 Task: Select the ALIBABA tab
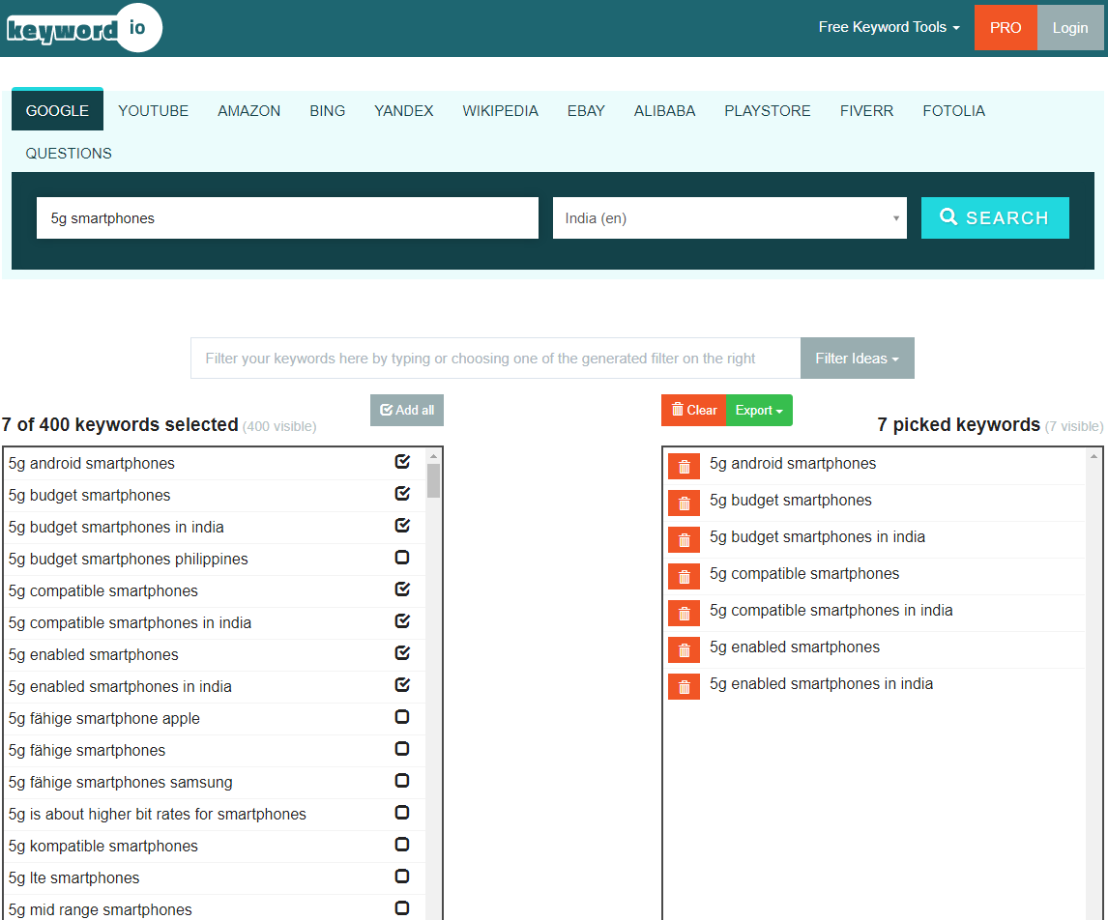click(664, 111)
